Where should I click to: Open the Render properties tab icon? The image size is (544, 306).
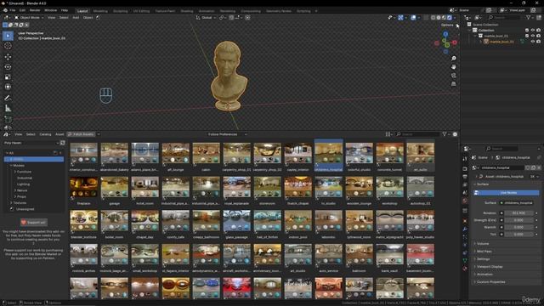[465, 168]
